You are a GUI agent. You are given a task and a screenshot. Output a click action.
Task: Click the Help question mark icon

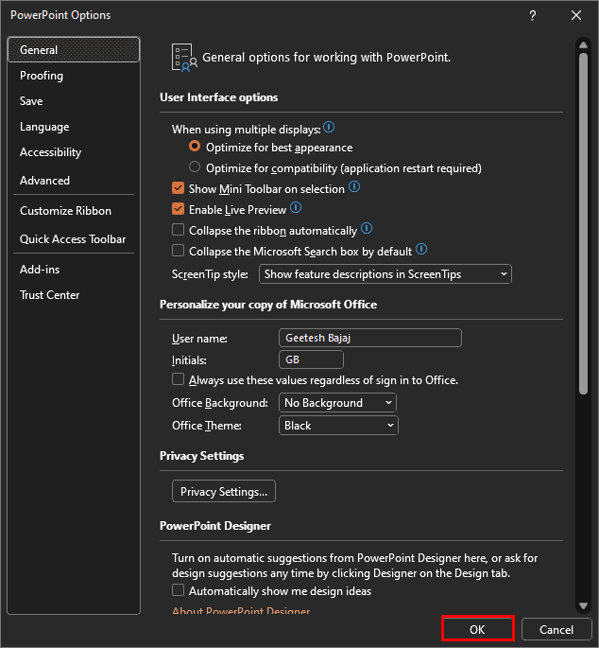[x=533, y=16]
